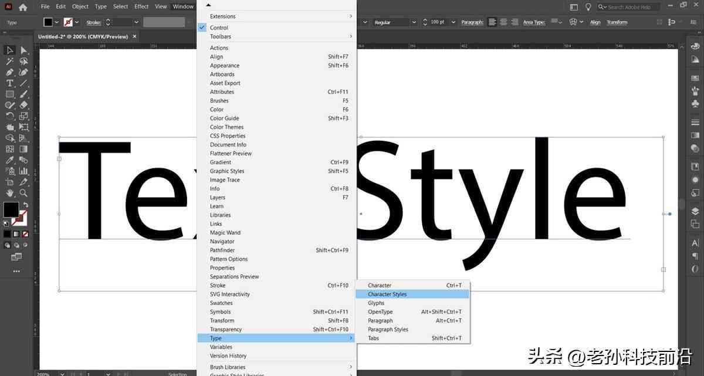Pick the Zoom tool
The width and height of the screenshot is (704, 376).
click(x=24, y=192)
